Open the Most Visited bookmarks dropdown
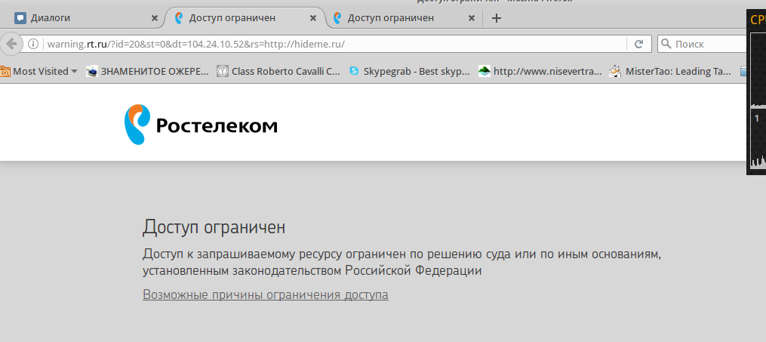The image size is (766, 342). tap(39, 71)
